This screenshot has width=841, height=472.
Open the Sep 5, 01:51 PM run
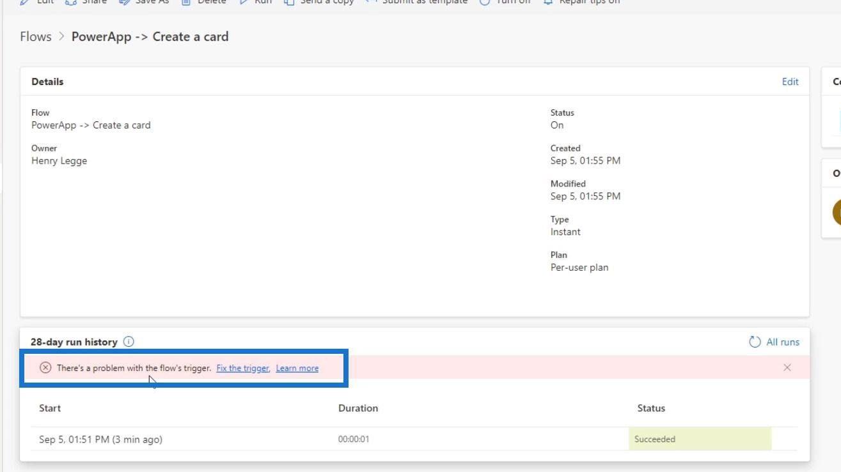[100, 439]
